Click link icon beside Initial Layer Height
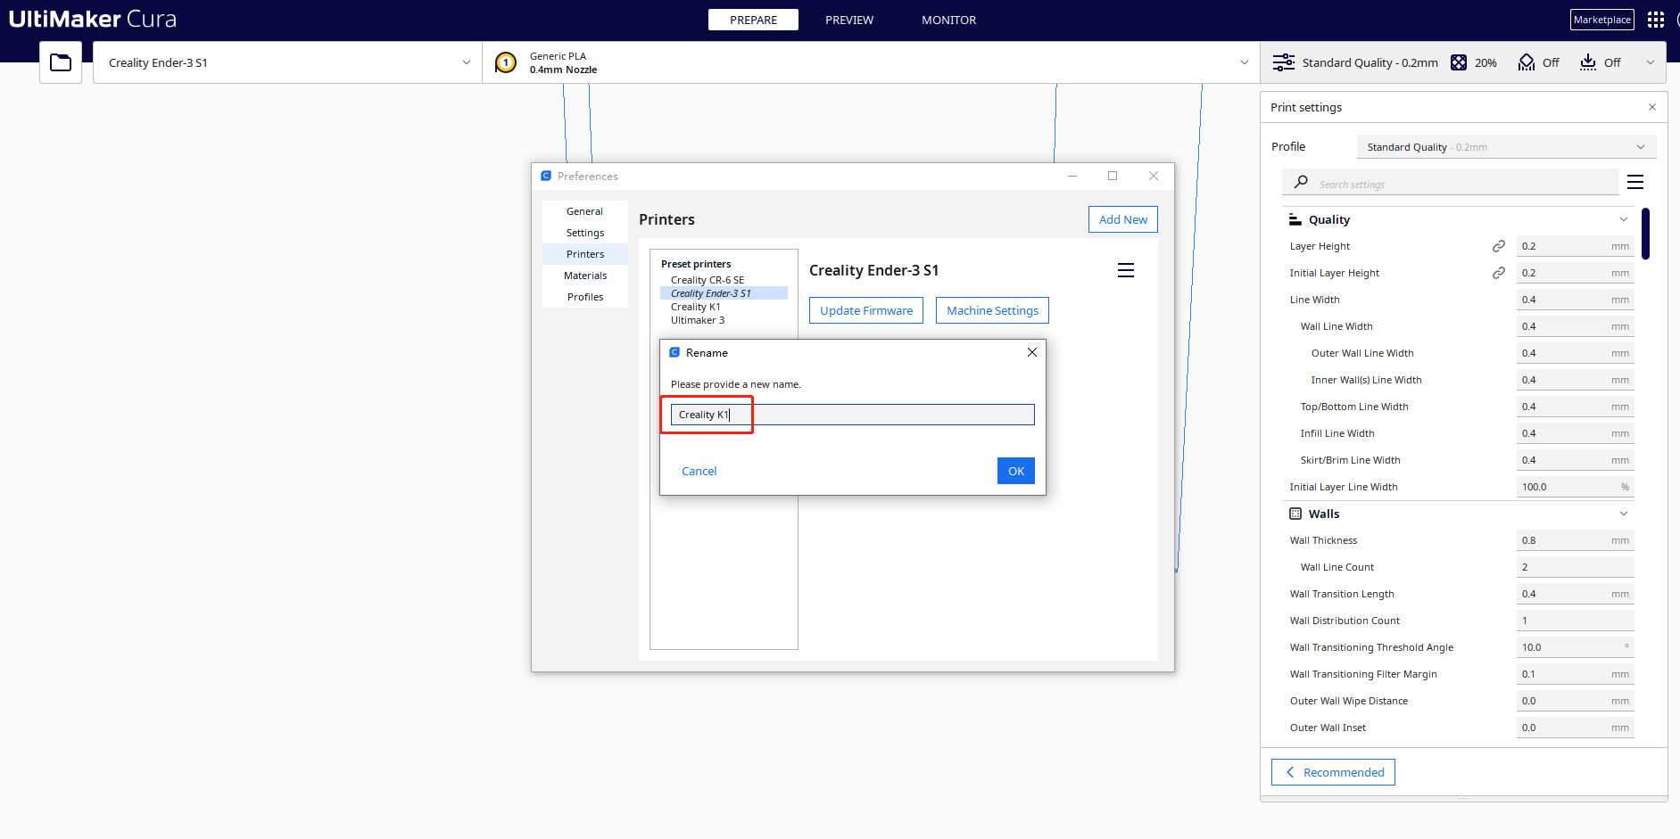This screenshot has width=1680, height=839. coord(1499,273)
